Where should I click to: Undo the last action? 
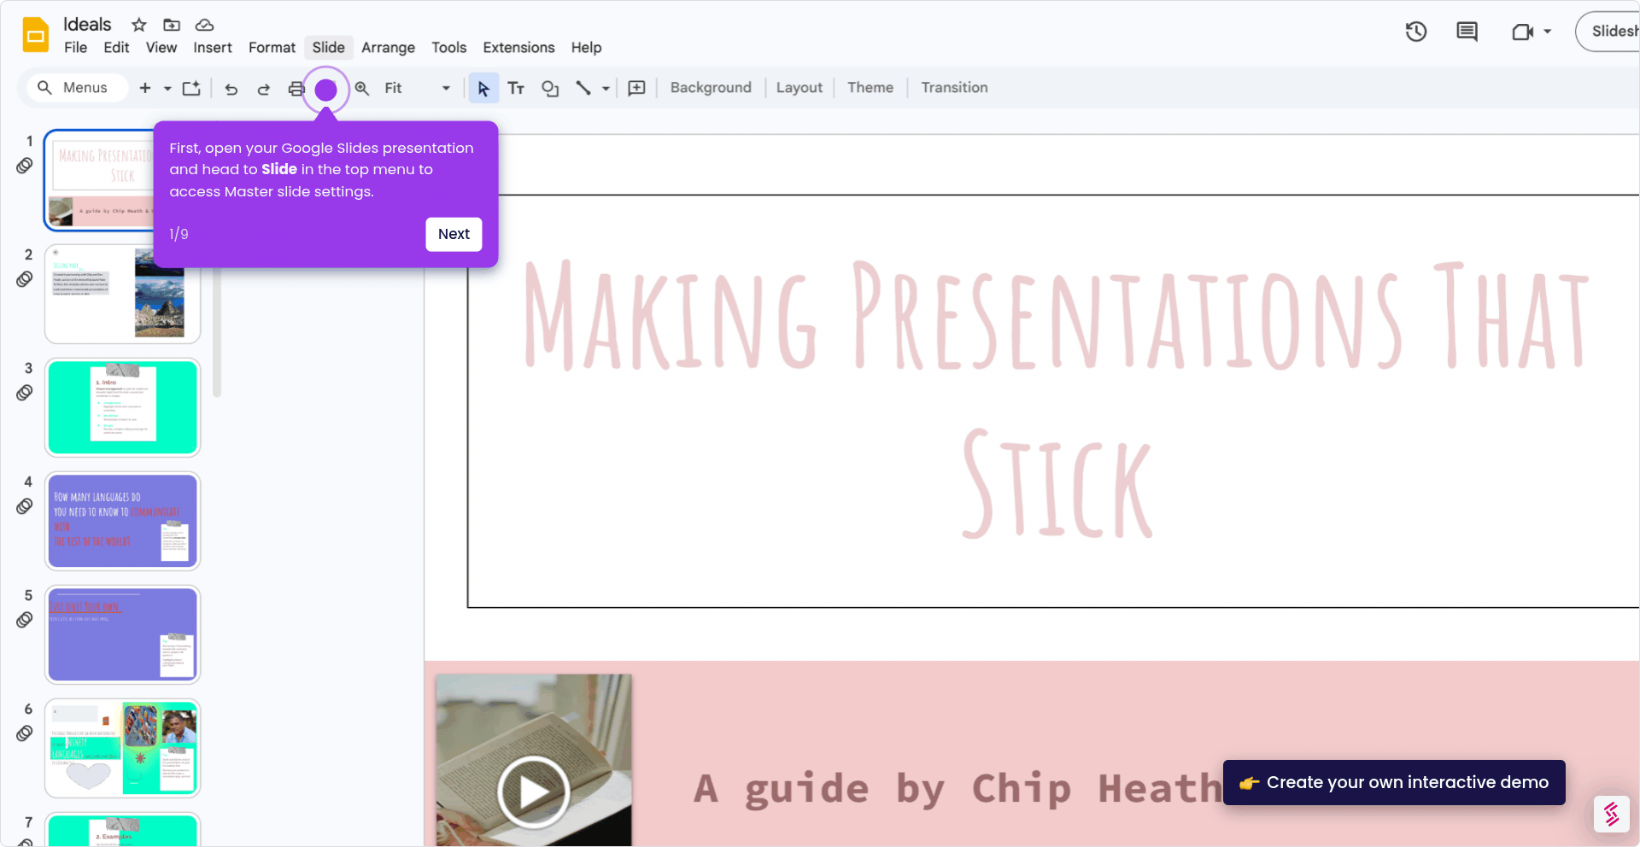pos(231,89)
